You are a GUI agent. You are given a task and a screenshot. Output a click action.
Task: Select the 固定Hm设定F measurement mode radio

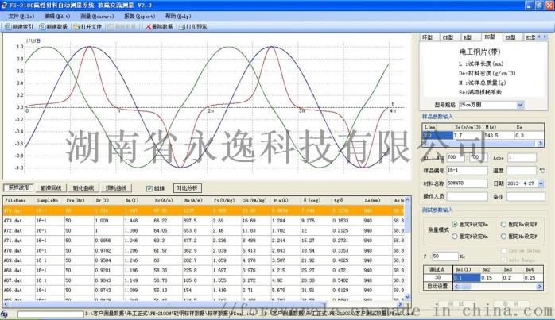(x=503, y=236)
